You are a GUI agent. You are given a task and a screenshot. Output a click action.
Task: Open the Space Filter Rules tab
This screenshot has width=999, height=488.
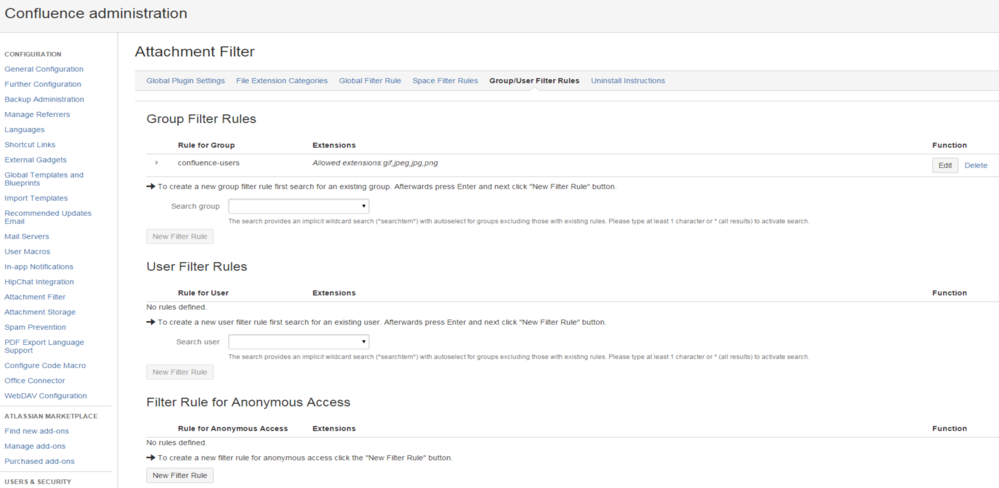tap(445, 80)
